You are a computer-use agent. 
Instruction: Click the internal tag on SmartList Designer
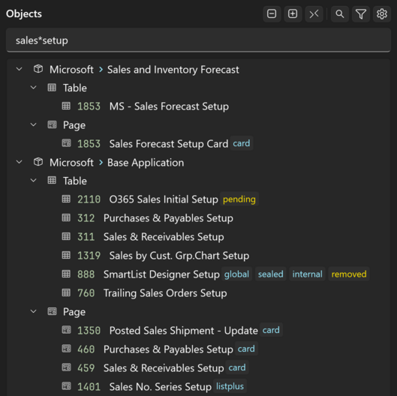pyautogui.click(x=308, y=274)
